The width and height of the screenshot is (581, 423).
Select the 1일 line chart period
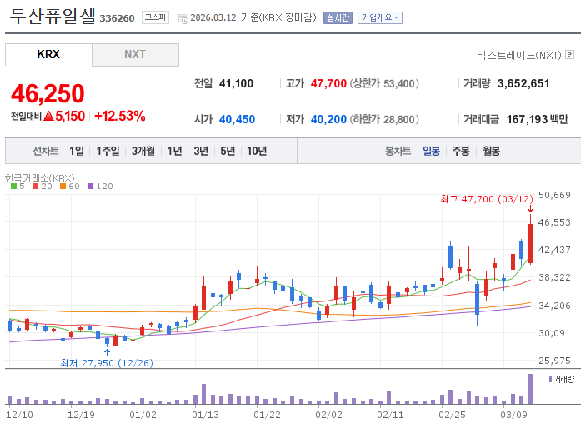click(x=77, y=151)
